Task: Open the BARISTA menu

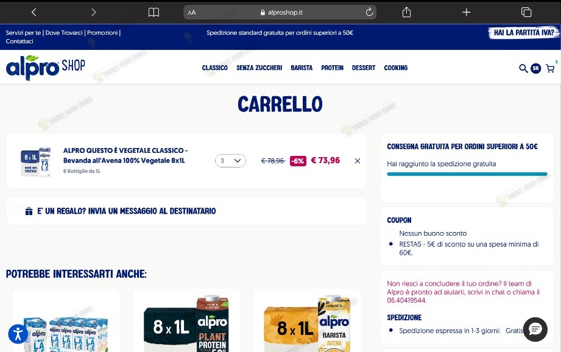Action: point(302,68)
